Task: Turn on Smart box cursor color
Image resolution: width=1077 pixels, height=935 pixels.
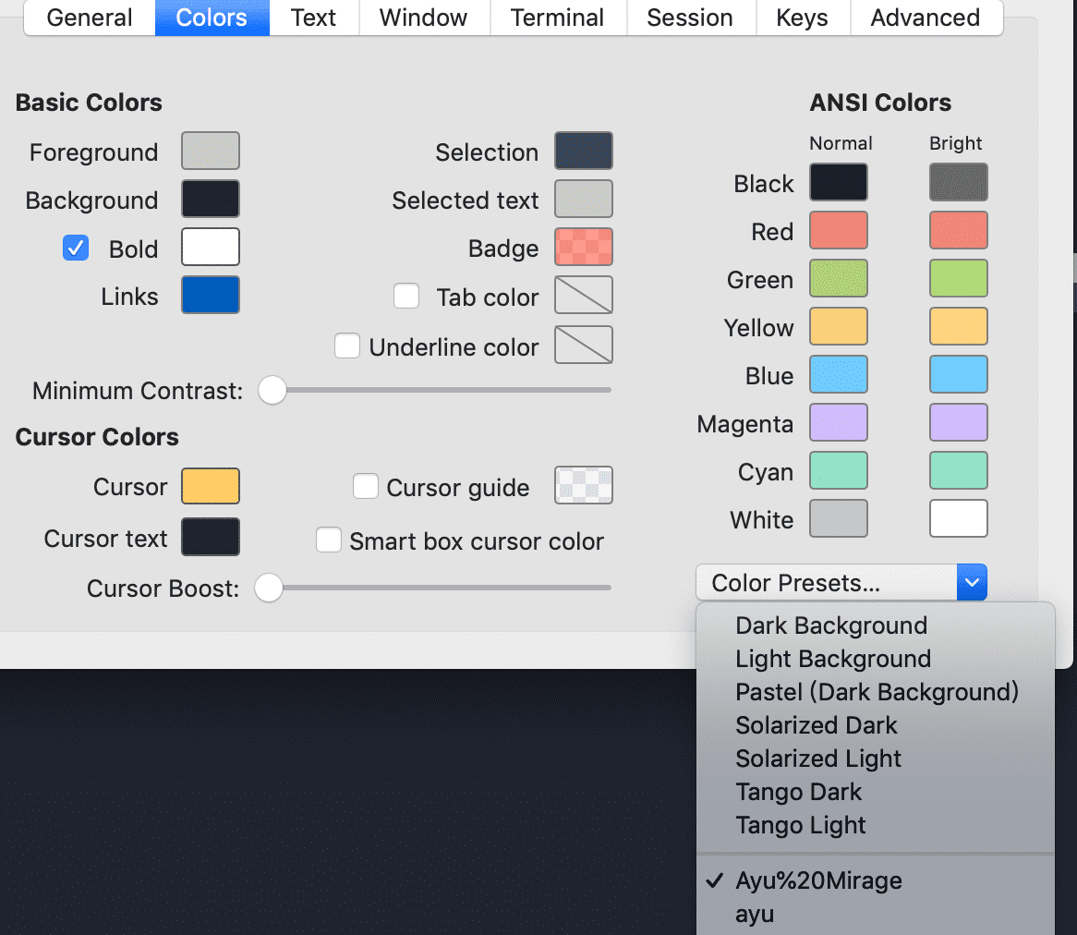Action: [329, 540]
